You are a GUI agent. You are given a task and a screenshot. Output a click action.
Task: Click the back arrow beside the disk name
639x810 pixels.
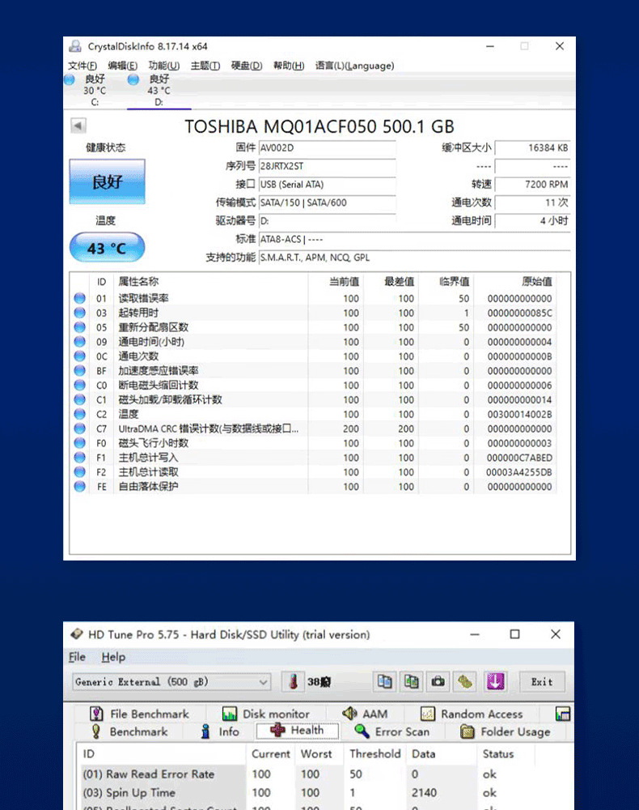78,126
